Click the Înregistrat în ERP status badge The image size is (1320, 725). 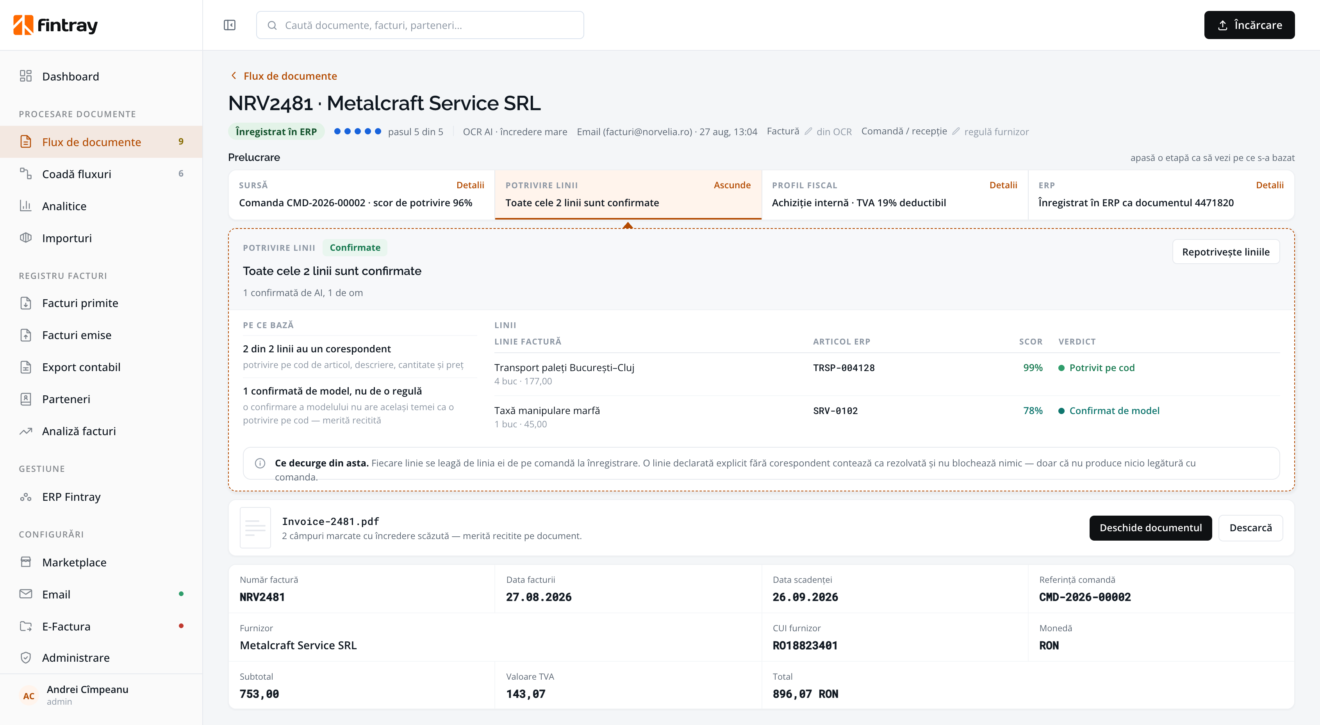click(276, 132)
